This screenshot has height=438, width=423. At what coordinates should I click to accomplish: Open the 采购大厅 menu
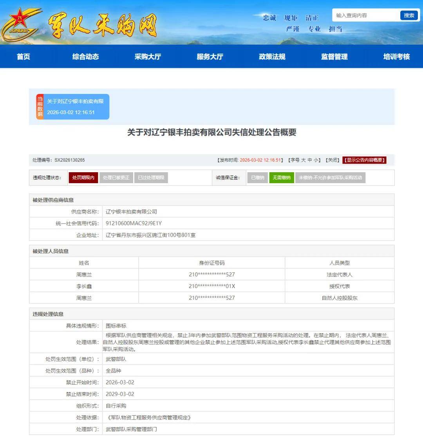(148, 57)
